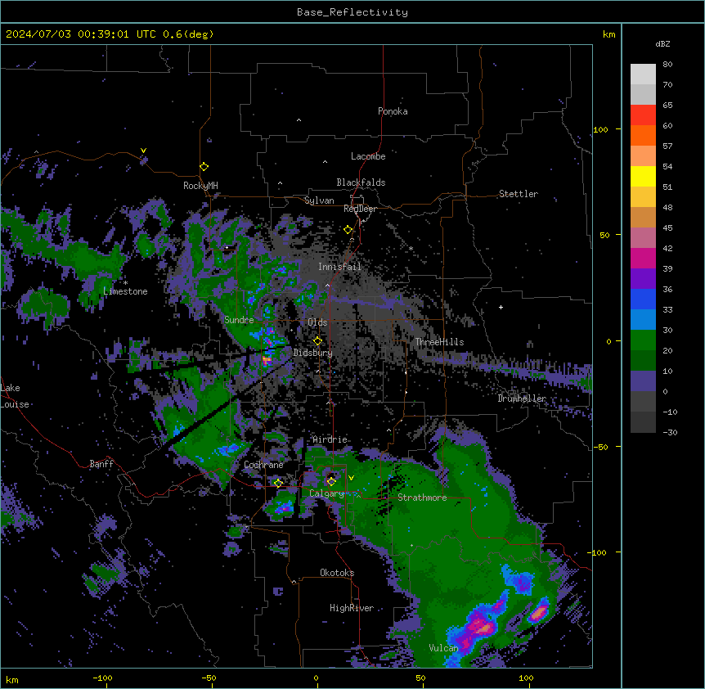Click the yellow diamond marker near Olds

[317, 341]
